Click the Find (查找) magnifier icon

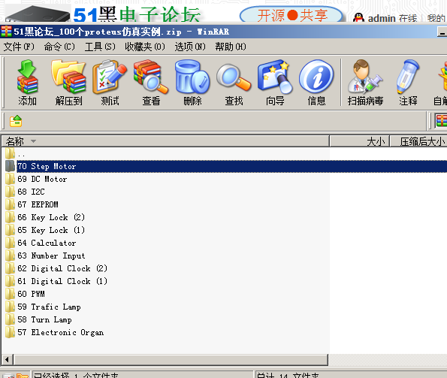234,83
